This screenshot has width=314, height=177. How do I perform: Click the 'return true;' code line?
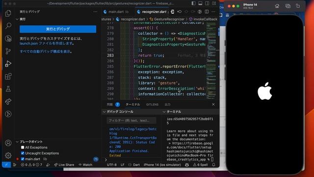pos(151,56)
